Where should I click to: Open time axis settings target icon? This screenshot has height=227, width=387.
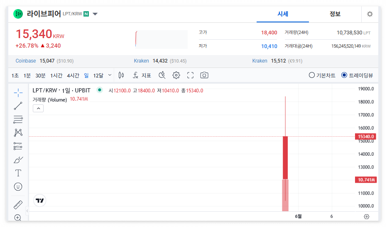click(x=367, y=216)
